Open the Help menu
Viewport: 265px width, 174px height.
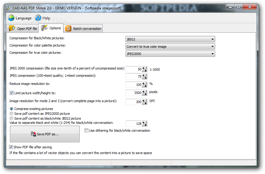pyautogui.click(x=43, y=18)
